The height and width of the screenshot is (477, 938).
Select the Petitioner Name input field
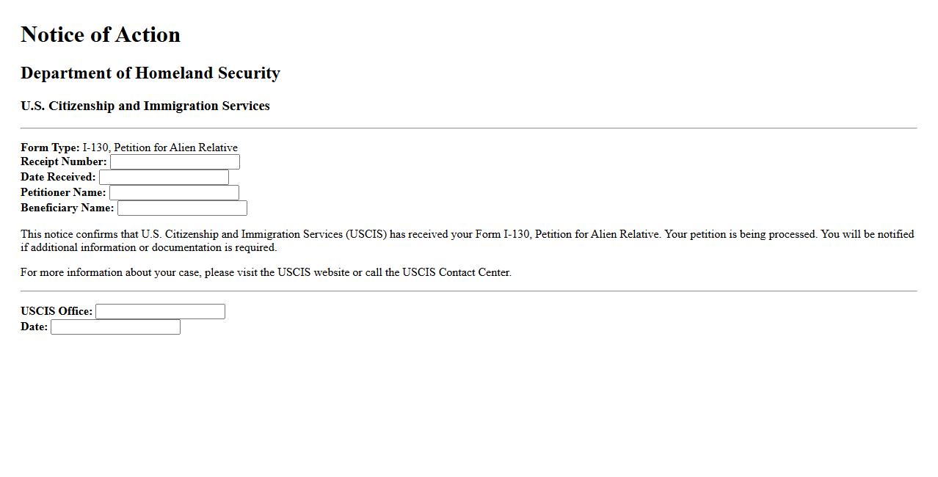click(174, 193)
